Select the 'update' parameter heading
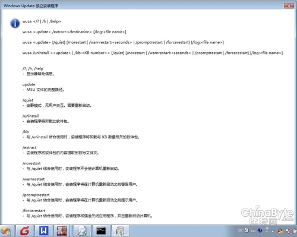 pyautogui.click(x=29, y=84)
